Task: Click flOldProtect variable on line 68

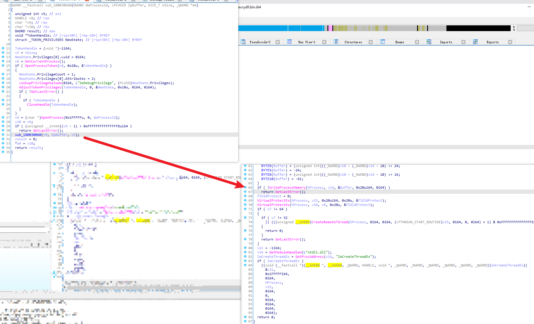Action: pyautogui.click(x=269, y=196)
